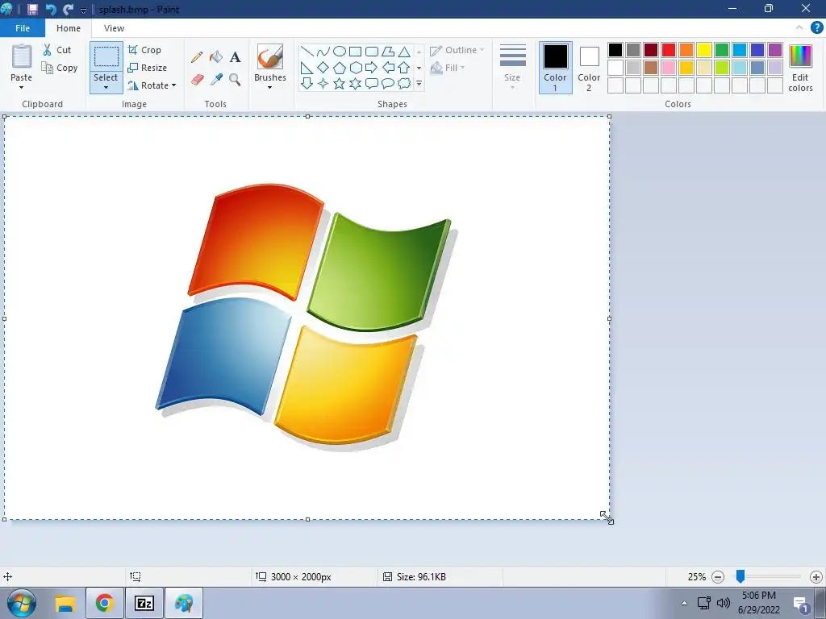Click the Cut button

click(x=56, y=50)
